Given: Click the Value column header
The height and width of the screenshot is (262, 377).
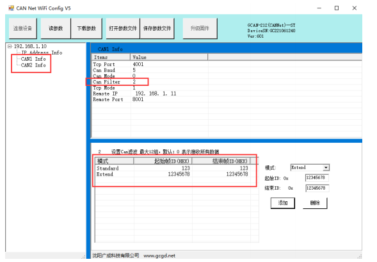Looking at the screenshot, I should 169,57.
